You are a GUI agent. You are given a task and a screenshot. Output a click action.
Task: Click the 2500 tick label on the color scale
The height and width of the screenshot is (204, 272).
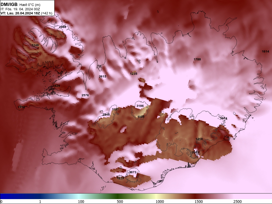tap(237, 202)
